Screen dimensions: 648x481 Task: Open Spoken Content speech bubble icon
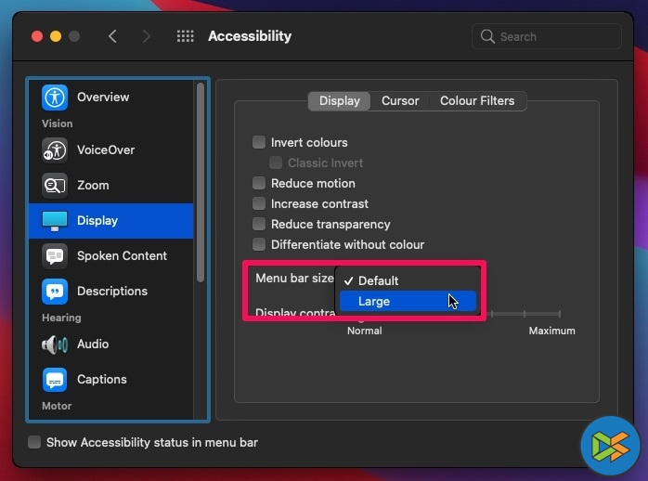pyautogui.click(x=55, y=255)
